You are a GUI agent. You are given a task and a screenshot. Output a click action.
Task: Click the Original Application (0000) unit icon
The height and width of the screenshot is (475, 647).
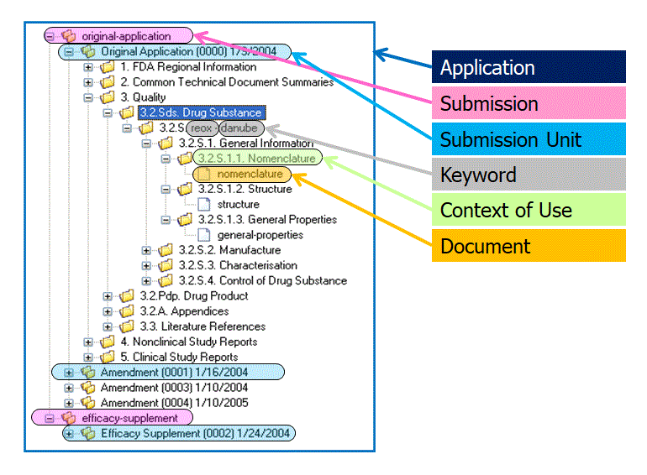87,52
